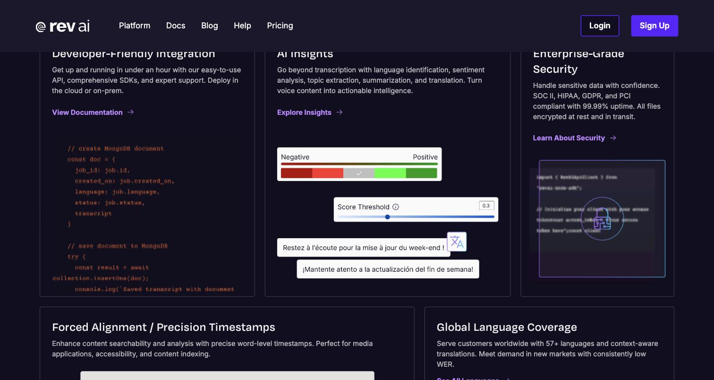This screenshot has height=380, width=714.
Task: Click the rev ai logo
Action: pyautogui.click(x=63, y=26)
